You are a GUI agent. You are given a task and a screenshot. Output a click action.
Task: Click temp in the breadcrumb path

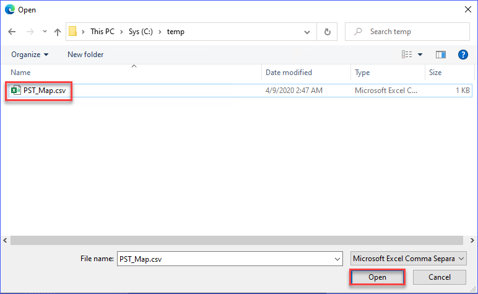(x=176, y=32)
